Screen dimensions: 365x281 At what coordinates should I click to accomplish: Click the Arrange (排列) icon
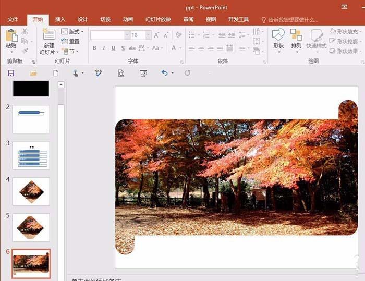tap(296, 35)
